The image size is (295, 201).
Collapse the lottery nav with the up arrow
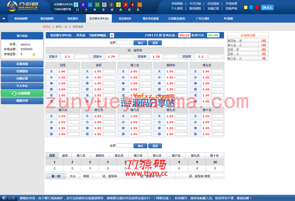tap(4, 19)
